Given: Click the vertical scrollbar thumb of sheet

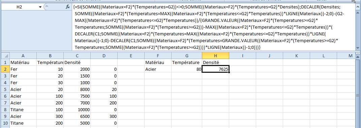Looking at the screenshot, I should click(x=358, y=96).
